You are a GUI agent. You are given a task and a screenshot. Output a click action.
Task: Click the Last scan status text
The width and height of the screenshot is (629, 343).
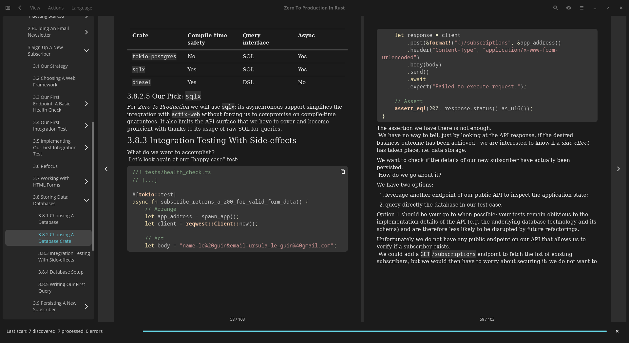[54, 331]
